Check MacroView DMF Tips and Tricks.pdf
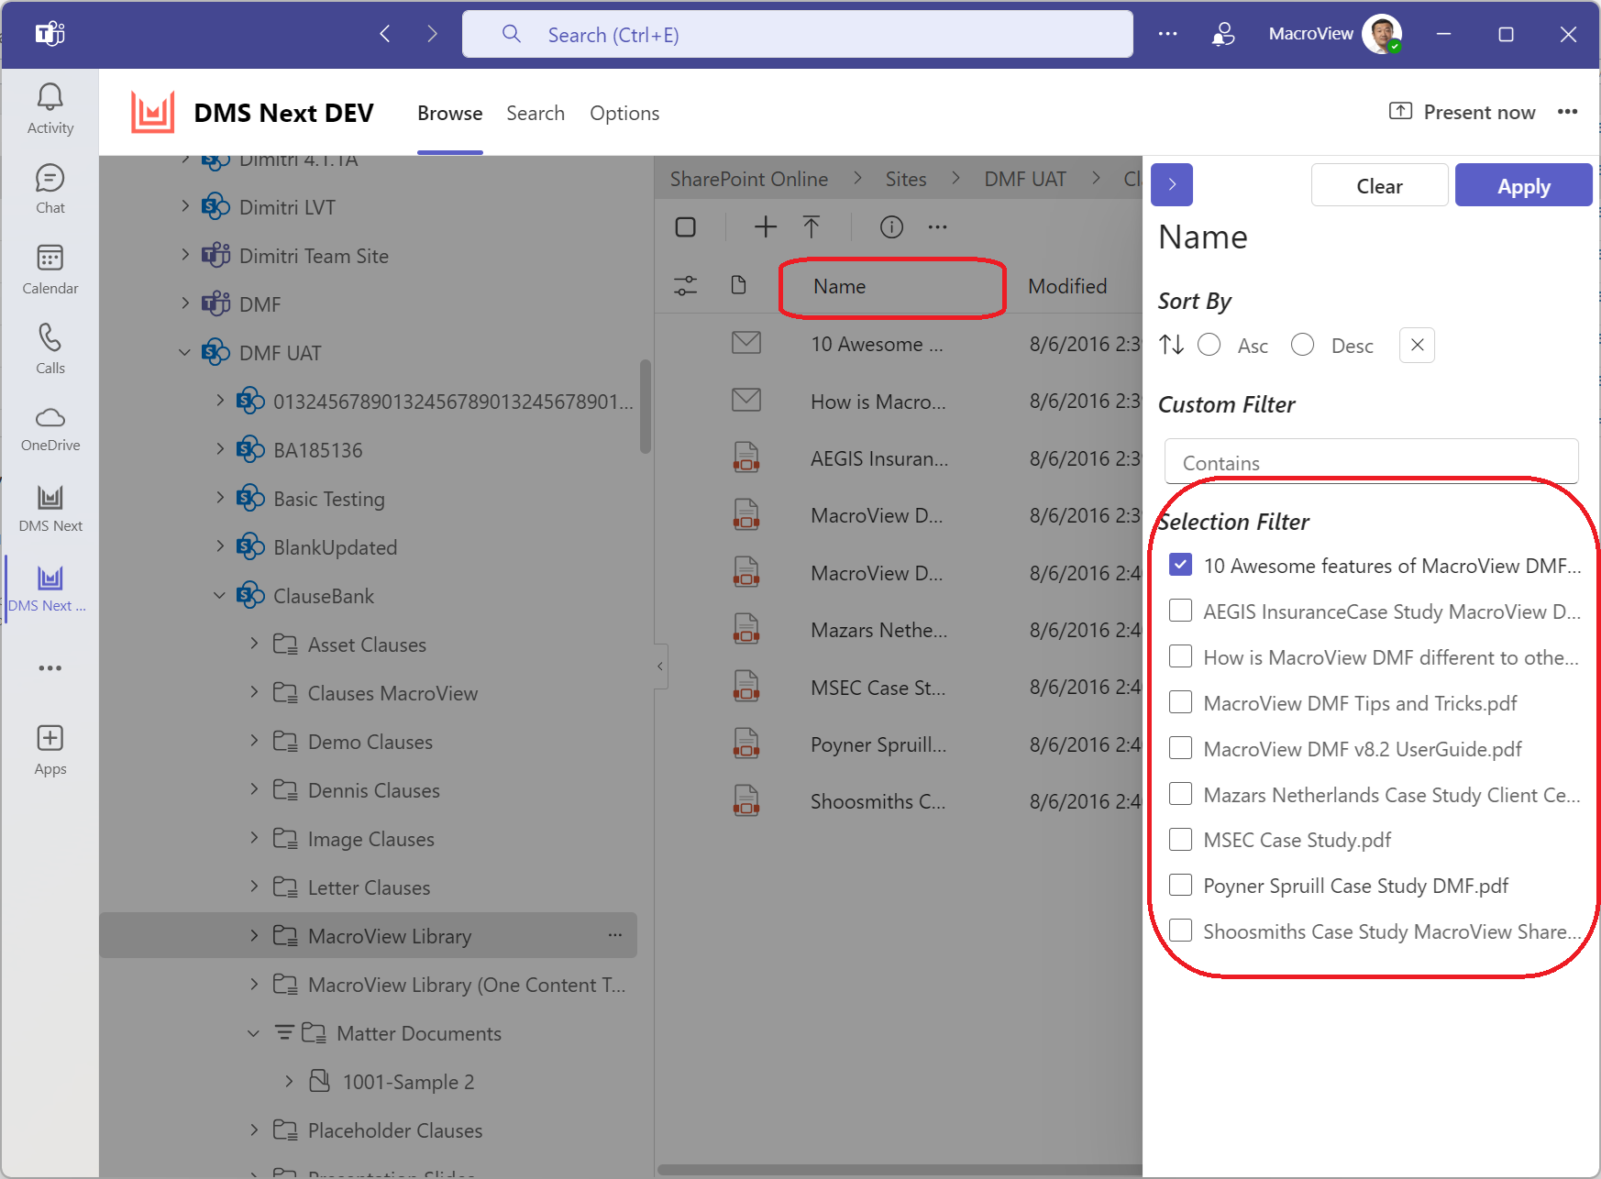This screenshot has height=1179, width=1601. coord(1181,702)
